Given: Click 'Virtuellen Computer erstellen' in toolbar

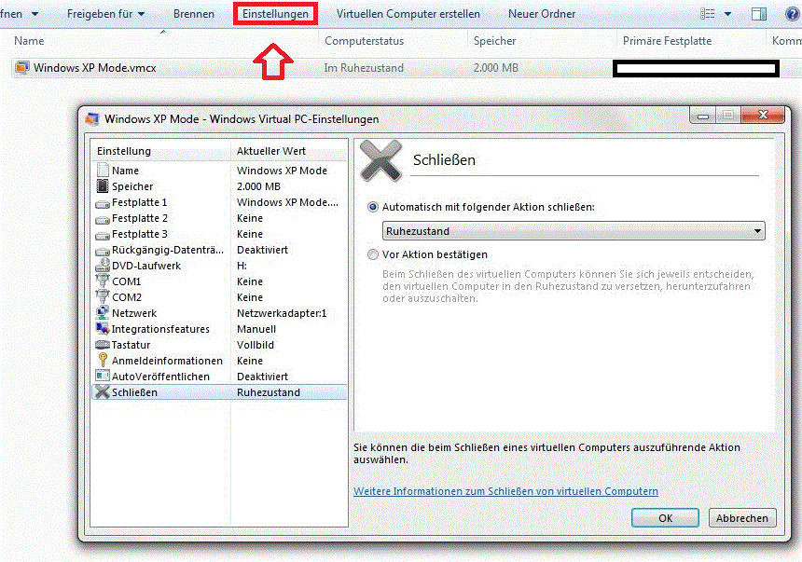Looking at the screenshot, I should (x=408, y=14).
